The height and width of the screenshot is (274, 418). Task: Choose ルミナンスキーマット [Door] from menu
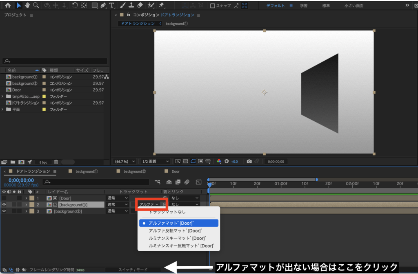click(176, 238)
